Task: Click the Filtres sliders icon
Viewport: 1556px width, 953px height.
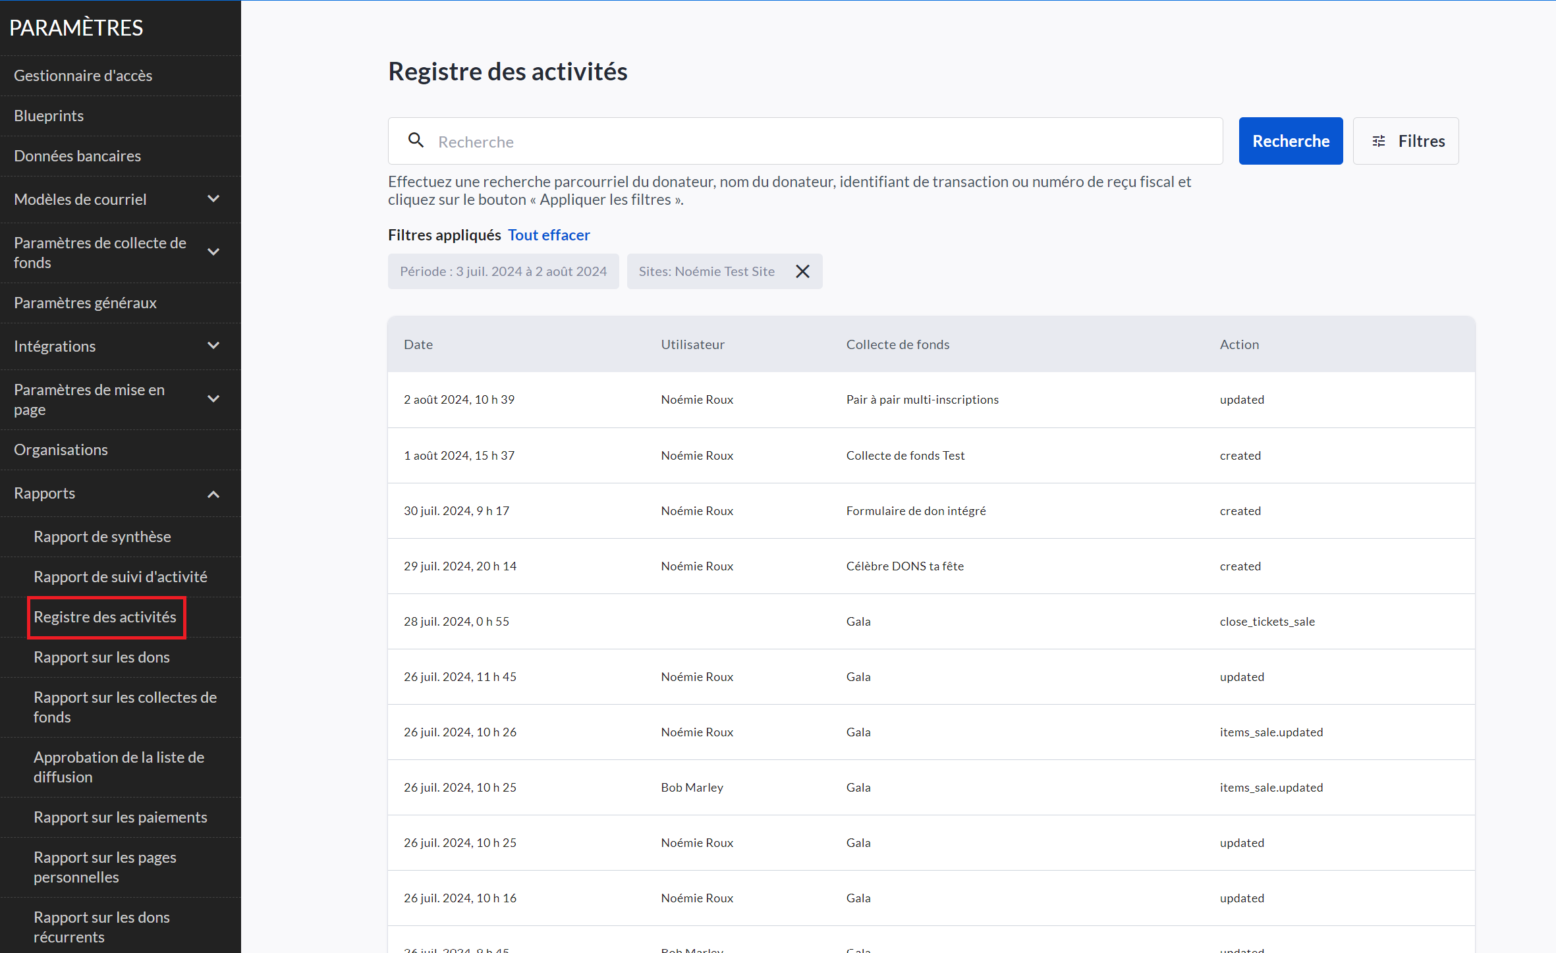Action: tap(1379, 141)
